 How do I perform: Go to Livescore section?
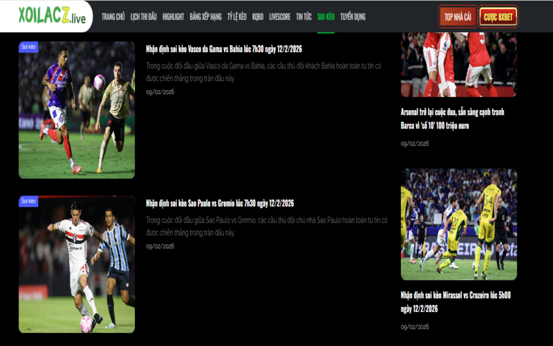280,17
